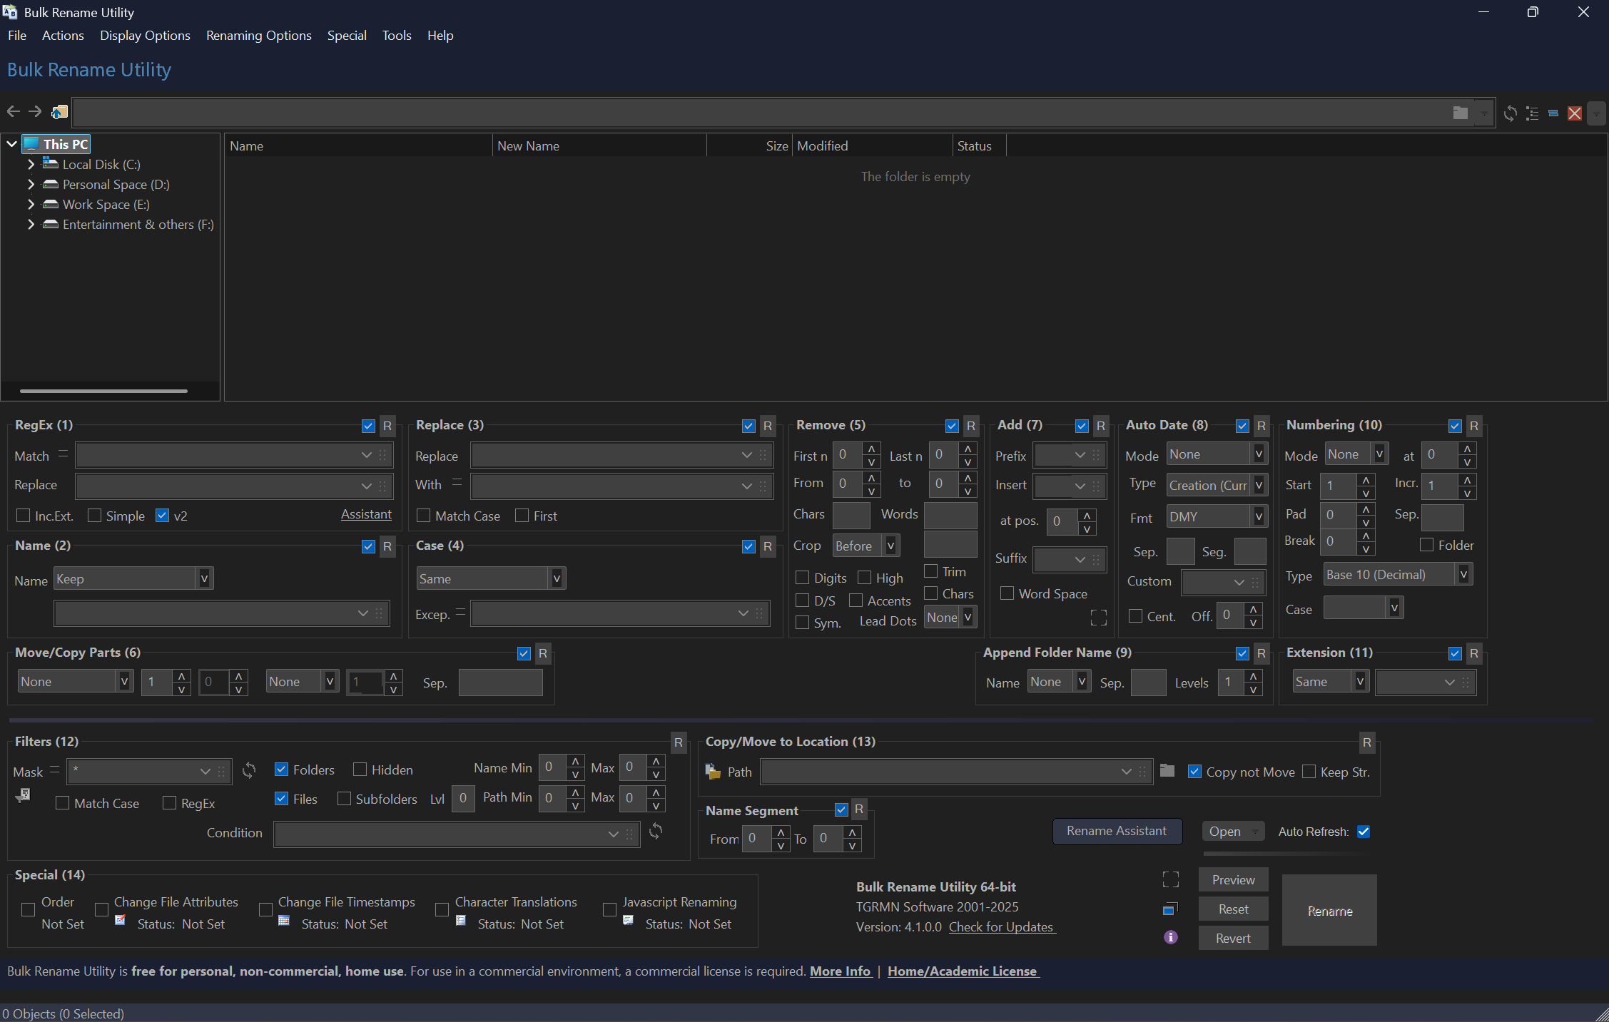Screen dimensions: 1609x1022
Task: Click the tree-list view icon in toolbar
Action: [x=1532, y=113]
